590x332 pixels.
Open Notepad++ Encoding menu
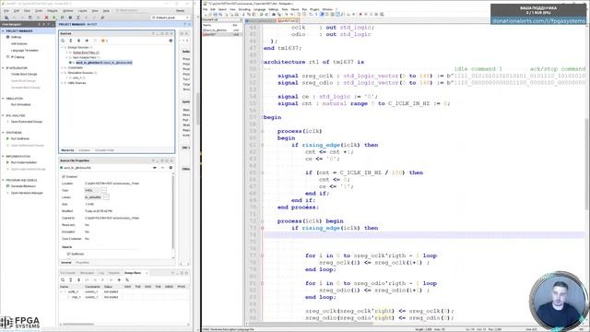[x=244, y=9]
